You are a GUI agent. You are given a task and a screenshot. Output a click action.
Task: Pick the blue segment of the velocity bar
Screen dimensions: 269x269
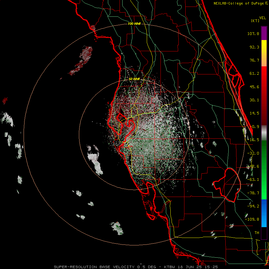coord(264,213)
